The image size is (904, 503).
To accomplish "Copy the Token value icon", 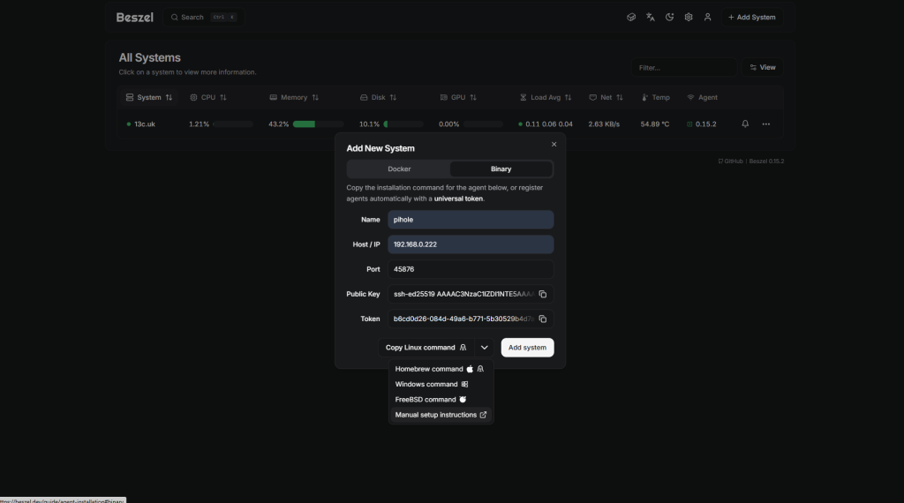I will (x=543, y=319).
